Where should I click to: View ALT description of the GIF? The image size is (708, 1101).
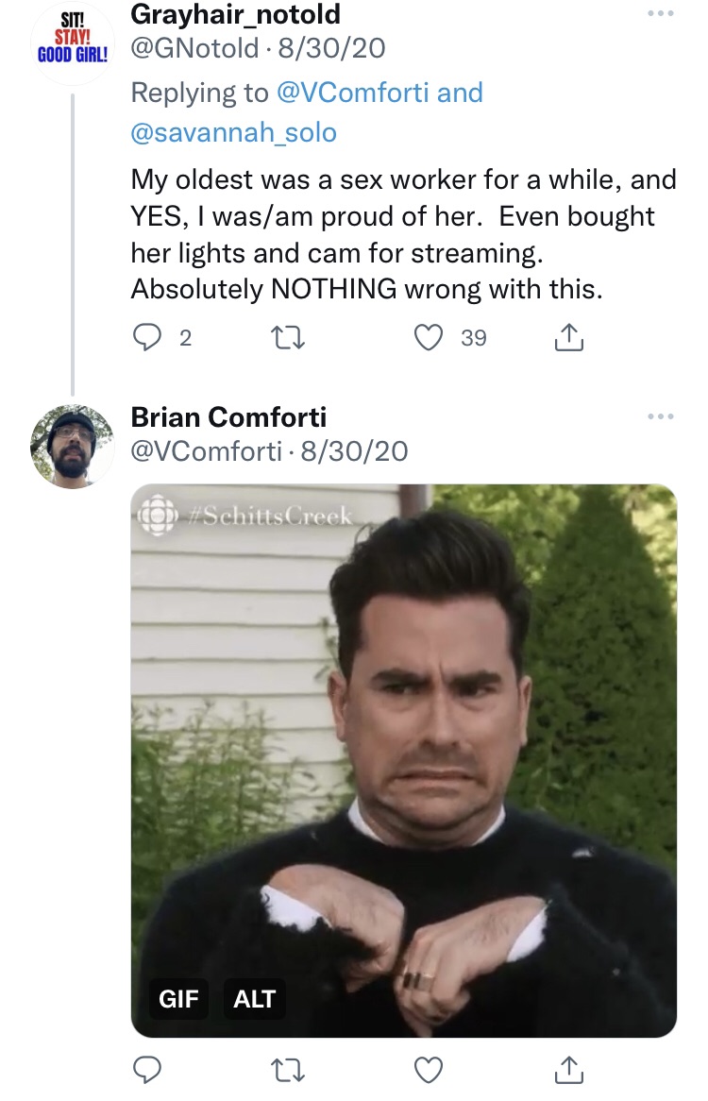pos(254,999)
